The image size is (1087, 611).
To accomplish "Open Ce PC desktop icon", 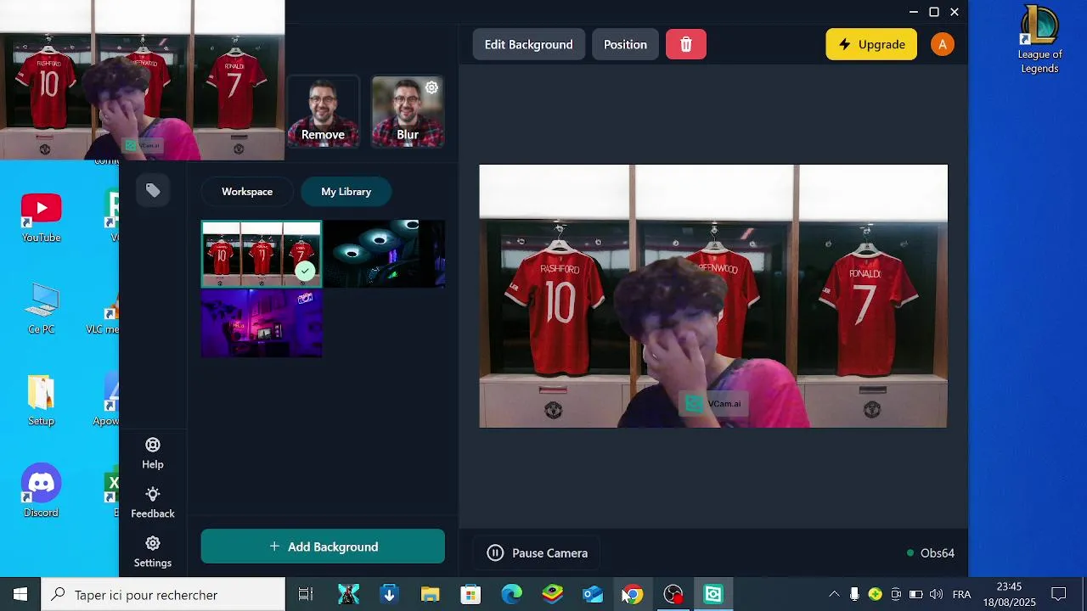I will (x=41, y=308).
